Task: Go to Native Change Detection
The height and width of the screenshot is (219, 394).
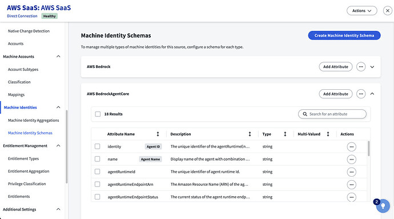Action: click(x=29, y=31)
